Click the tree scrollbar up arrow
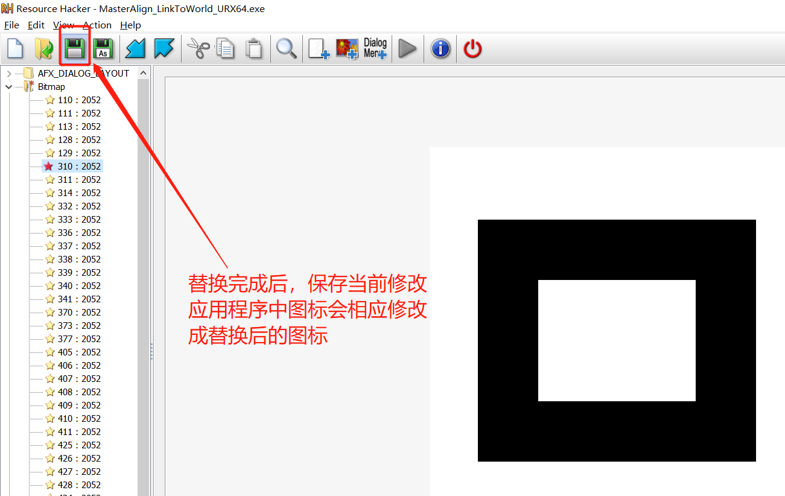This screenshot has height=496, width=785. pos(143,74)
